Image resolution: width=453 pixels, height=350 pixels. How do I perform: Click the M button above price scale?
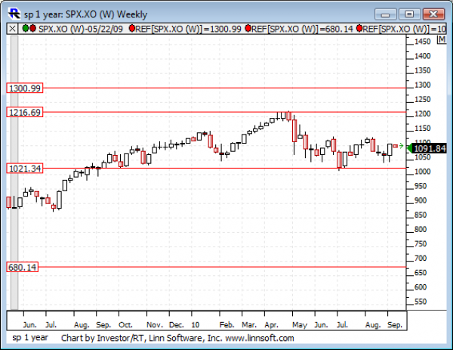pyautogui.click(x=442, y=39)
